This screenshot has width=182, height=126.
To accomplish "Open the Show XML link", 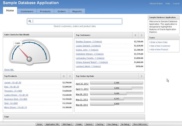I will click(x=9, y=70).
